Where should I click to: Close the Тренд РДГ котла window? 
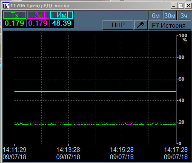tap(188, 6)
